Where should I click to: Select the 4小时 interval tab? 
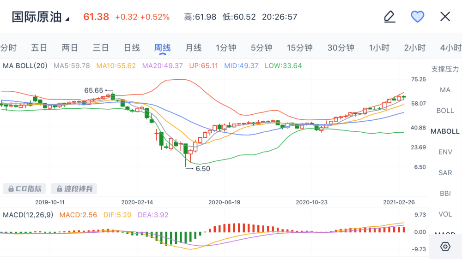pos(451,47)
